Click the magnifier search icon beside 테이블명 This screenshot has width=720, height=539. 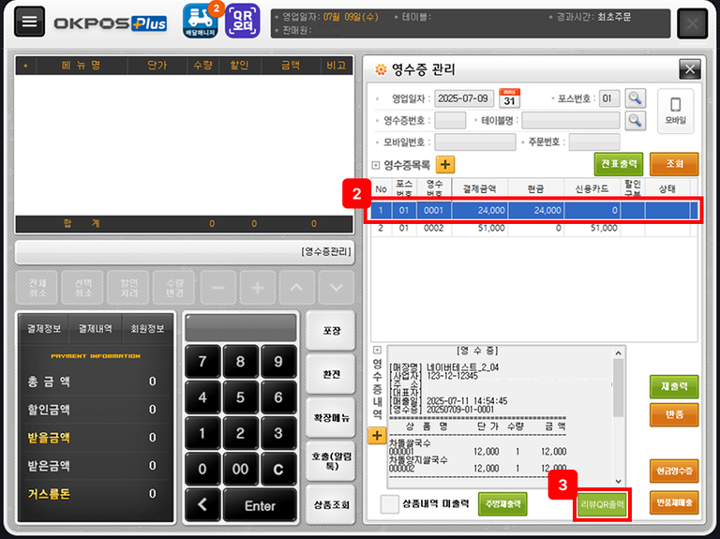point(636,120)
